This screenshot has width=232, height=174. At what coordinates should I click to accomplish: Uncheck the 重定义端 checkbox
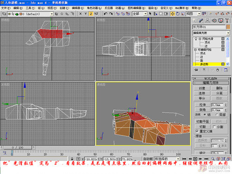pos(197,131)
